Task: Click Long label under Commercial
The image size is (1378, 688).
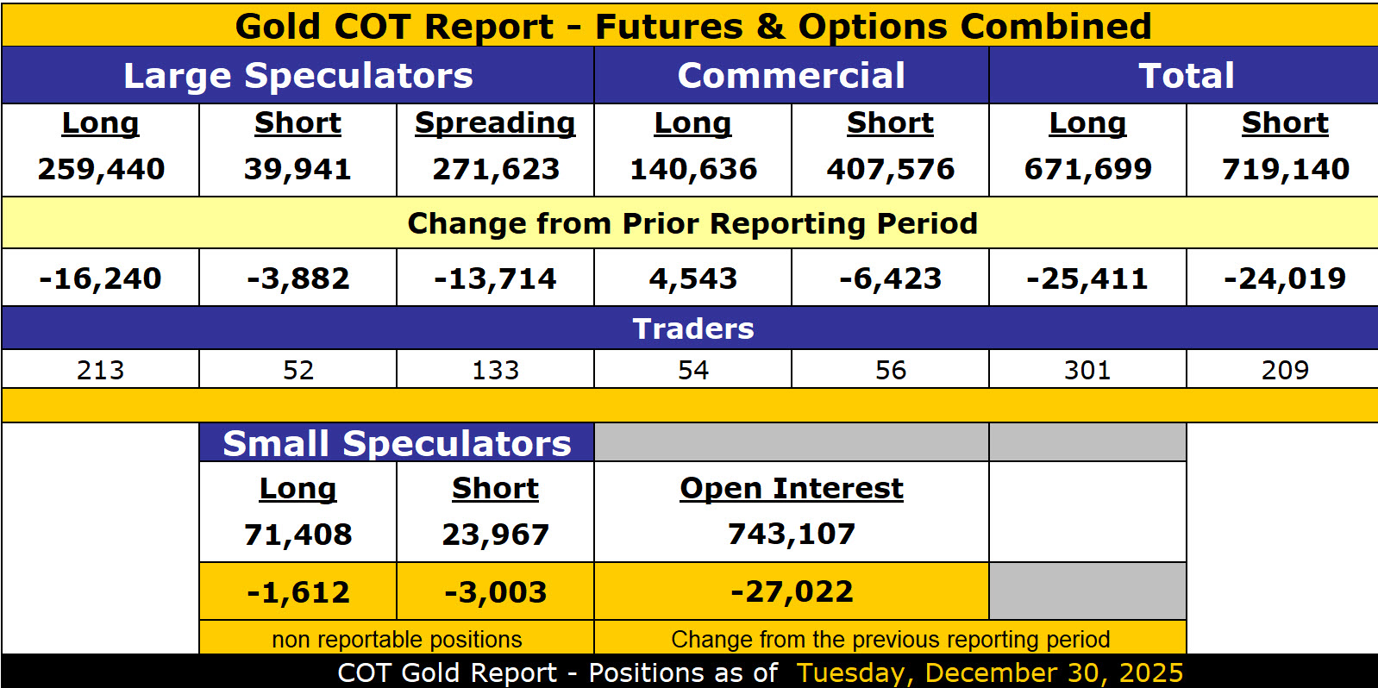Action: 692,123
